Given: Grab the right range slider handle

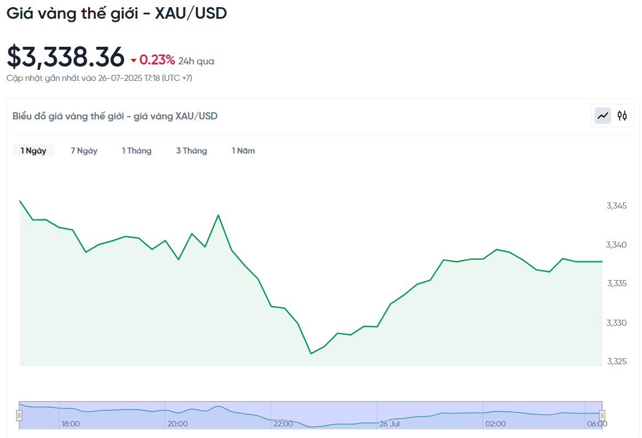Looking at the screenshot, I should 602,415.
